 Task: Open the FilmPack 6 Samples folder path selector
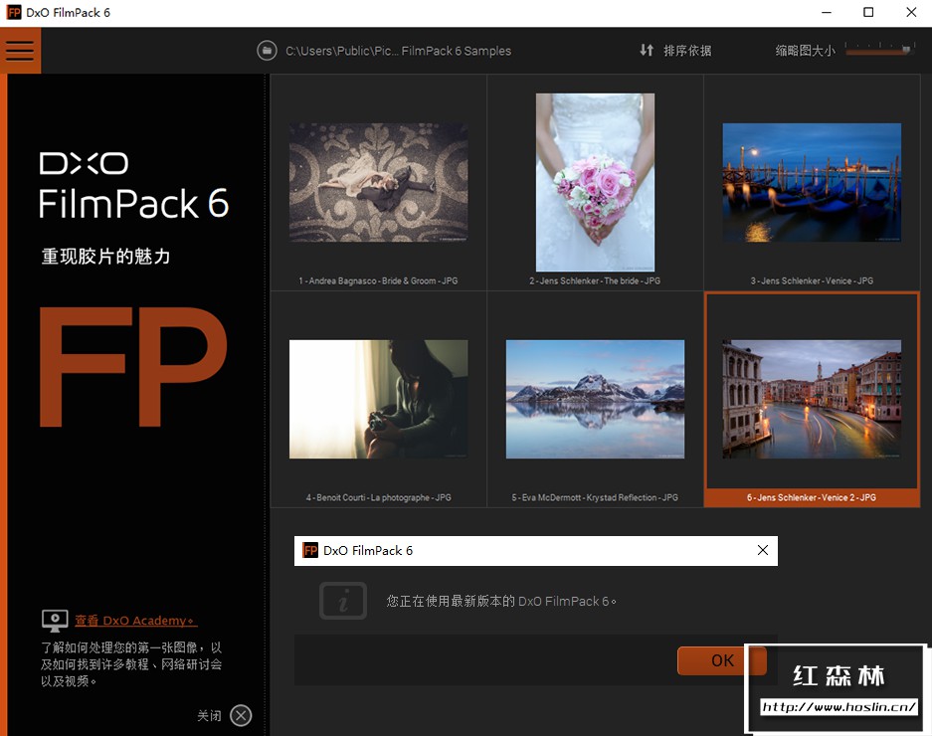point(398,50)
